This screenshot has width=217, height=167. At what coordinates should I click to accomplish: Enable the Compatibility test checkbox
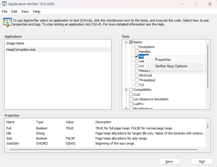[x=131, y=90]
